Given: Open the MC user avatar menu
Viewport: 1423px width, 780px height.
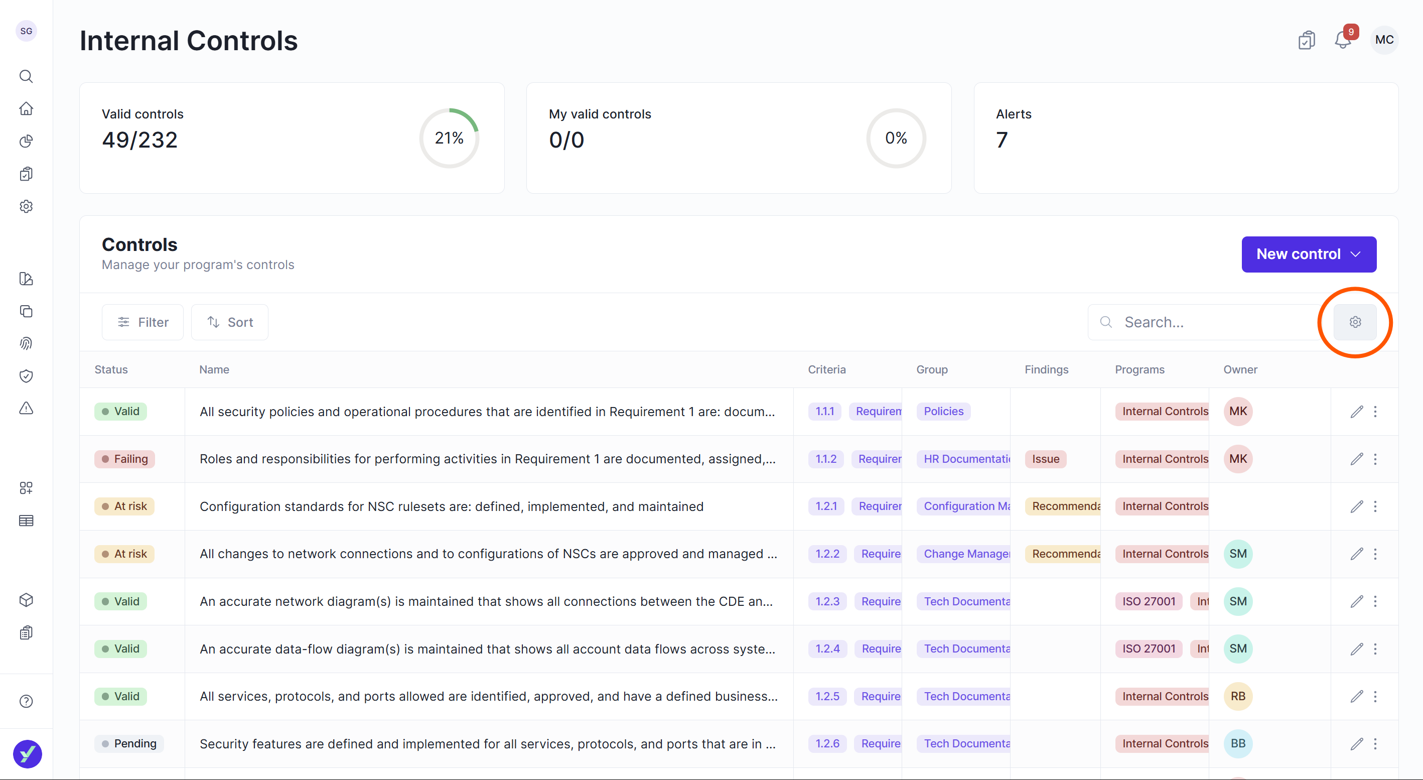Looking at the screenshot, I should [x=1384, y=40].
